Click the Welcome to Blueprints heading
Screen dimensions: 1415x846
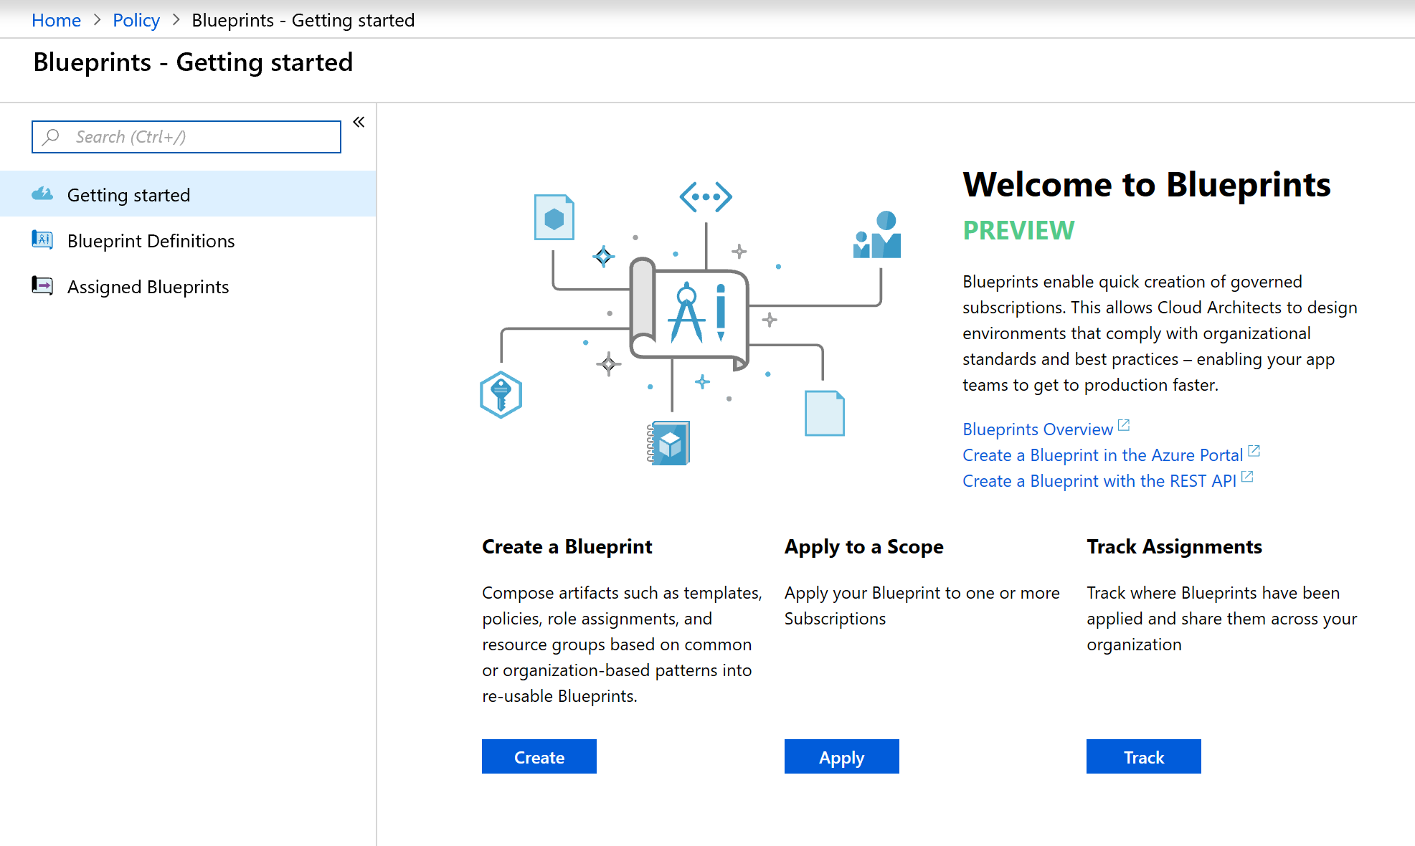[x=1147, y=184]
